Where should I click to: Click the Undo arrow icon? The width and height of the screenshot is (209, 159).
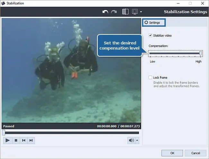pyautogui.click(x=105, y=12)
